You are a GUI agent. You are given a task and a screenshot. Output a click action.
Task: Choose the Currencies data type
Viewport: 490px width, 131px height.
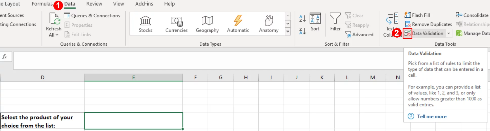coord(176,24)
